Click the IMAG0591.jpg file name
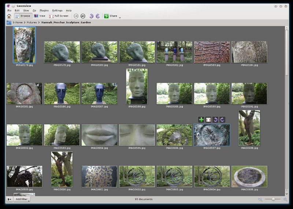293x209 pixels. click(x=249, y=107)
